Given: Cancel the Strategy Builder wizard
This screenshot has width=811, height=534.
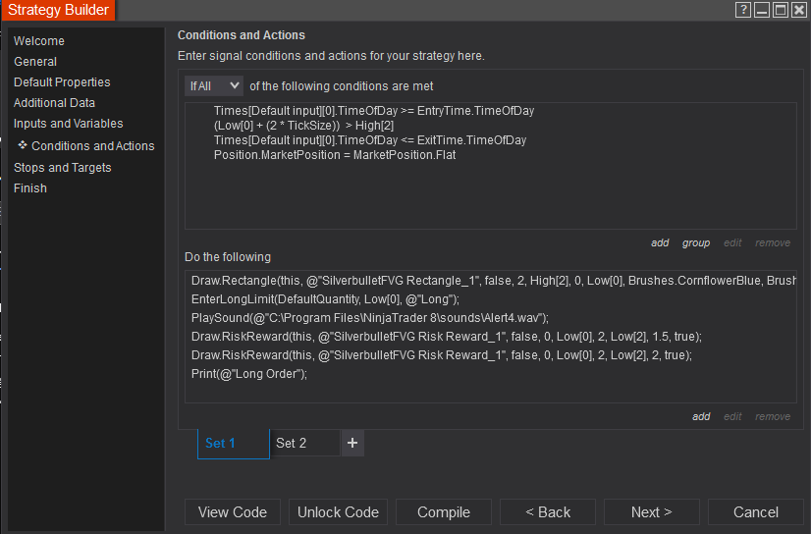Looking at the screenshot, I should 756,511.
